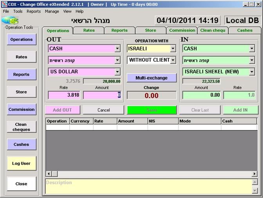Screen dimensions: 263x198
Task: Click the COX title bar application icon
Action: click(4, 4)
